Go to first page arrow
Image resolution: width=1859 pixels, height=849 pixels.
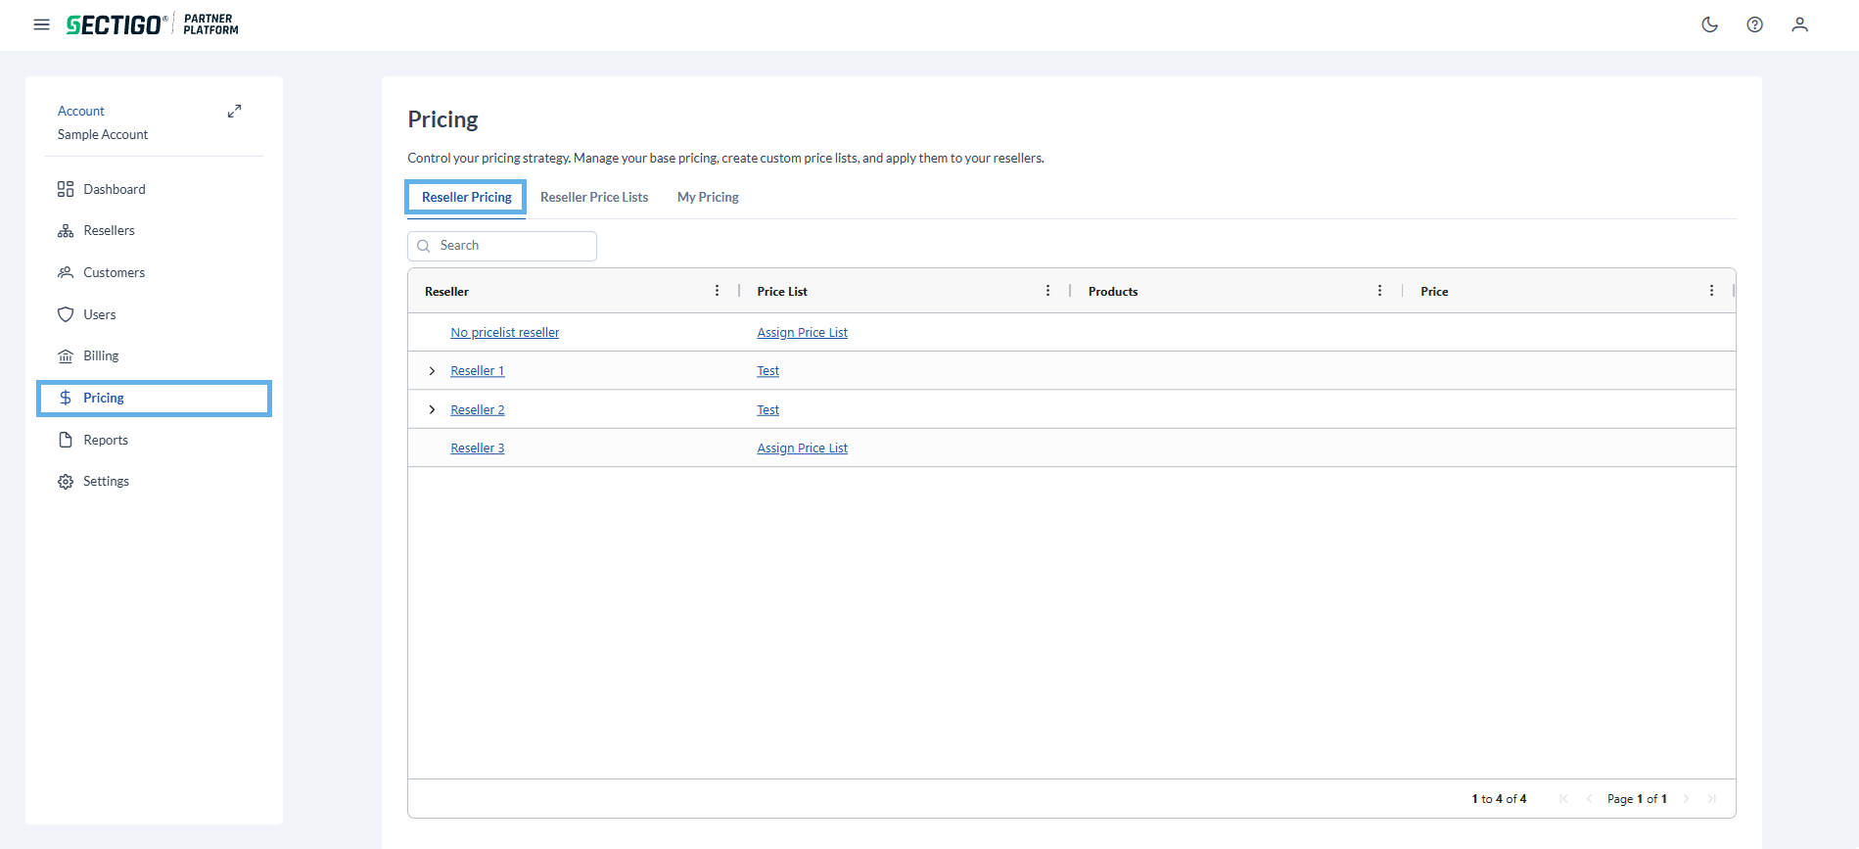[x=1563, y=799]
